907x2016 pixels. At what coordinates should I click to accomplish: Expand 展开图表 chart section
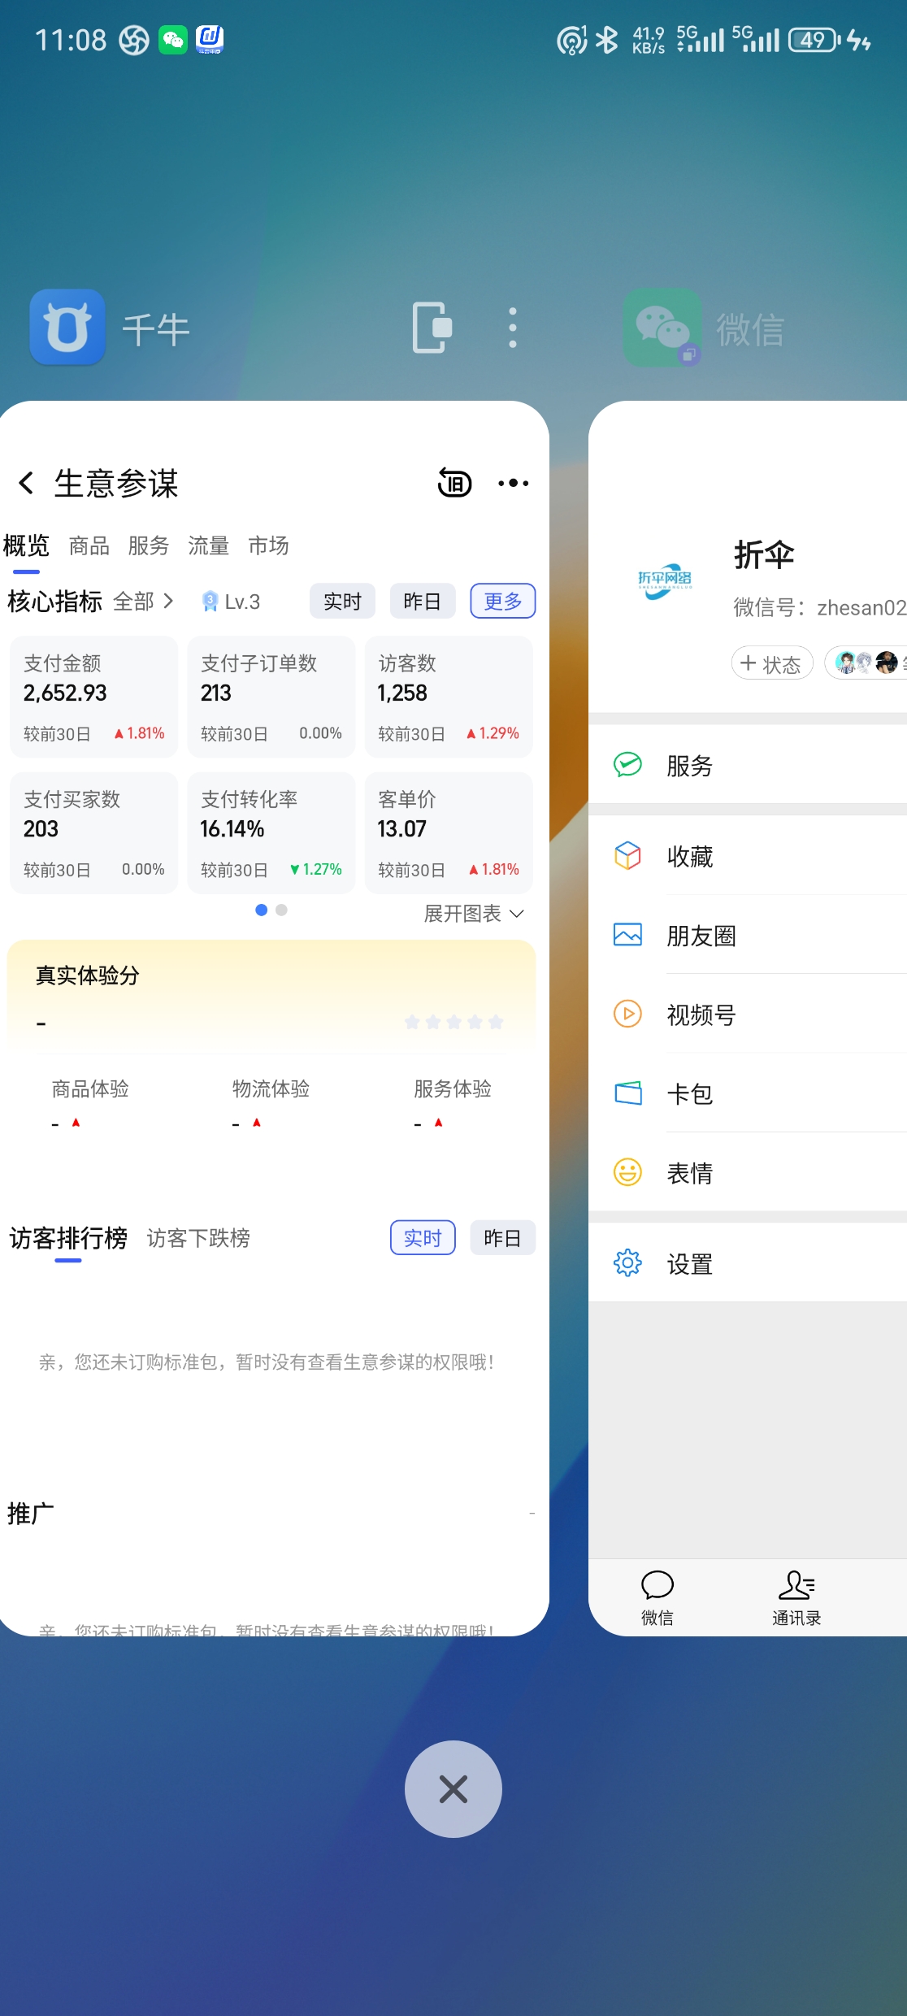pyautogui.click(x=473, y=914)
